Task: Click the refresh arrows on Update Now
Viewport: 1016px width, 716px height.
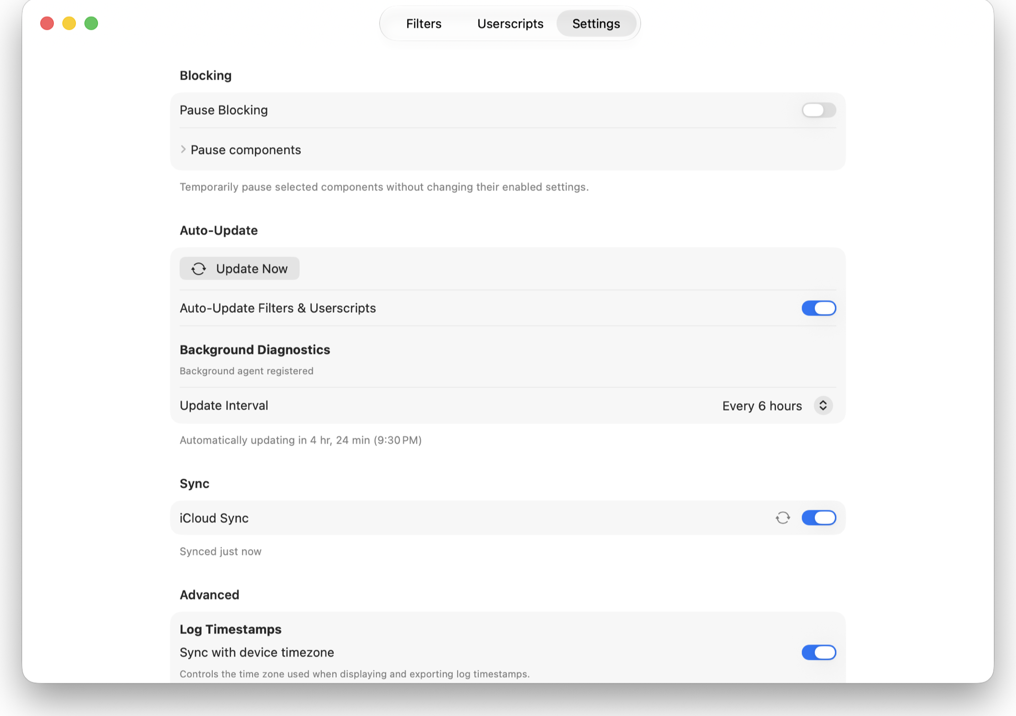Action: pos(199,269)
